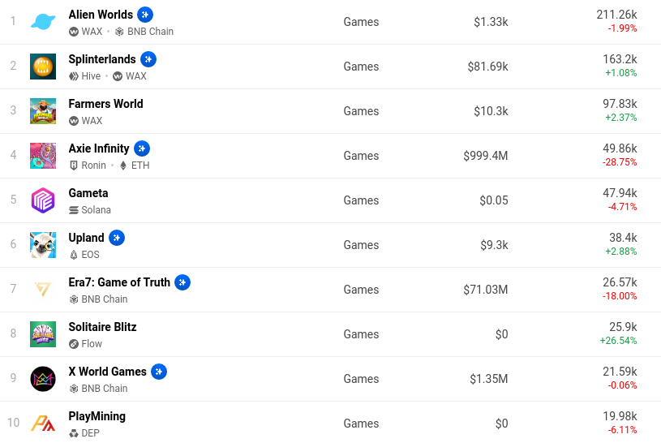Click blue badge beside Splinterlands name

pos(148,59)
